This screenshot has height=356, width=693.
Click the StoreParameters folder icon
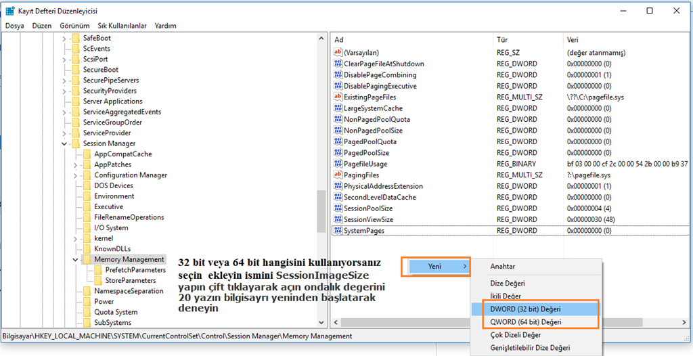pyautogui.click(x=97, y=280)
